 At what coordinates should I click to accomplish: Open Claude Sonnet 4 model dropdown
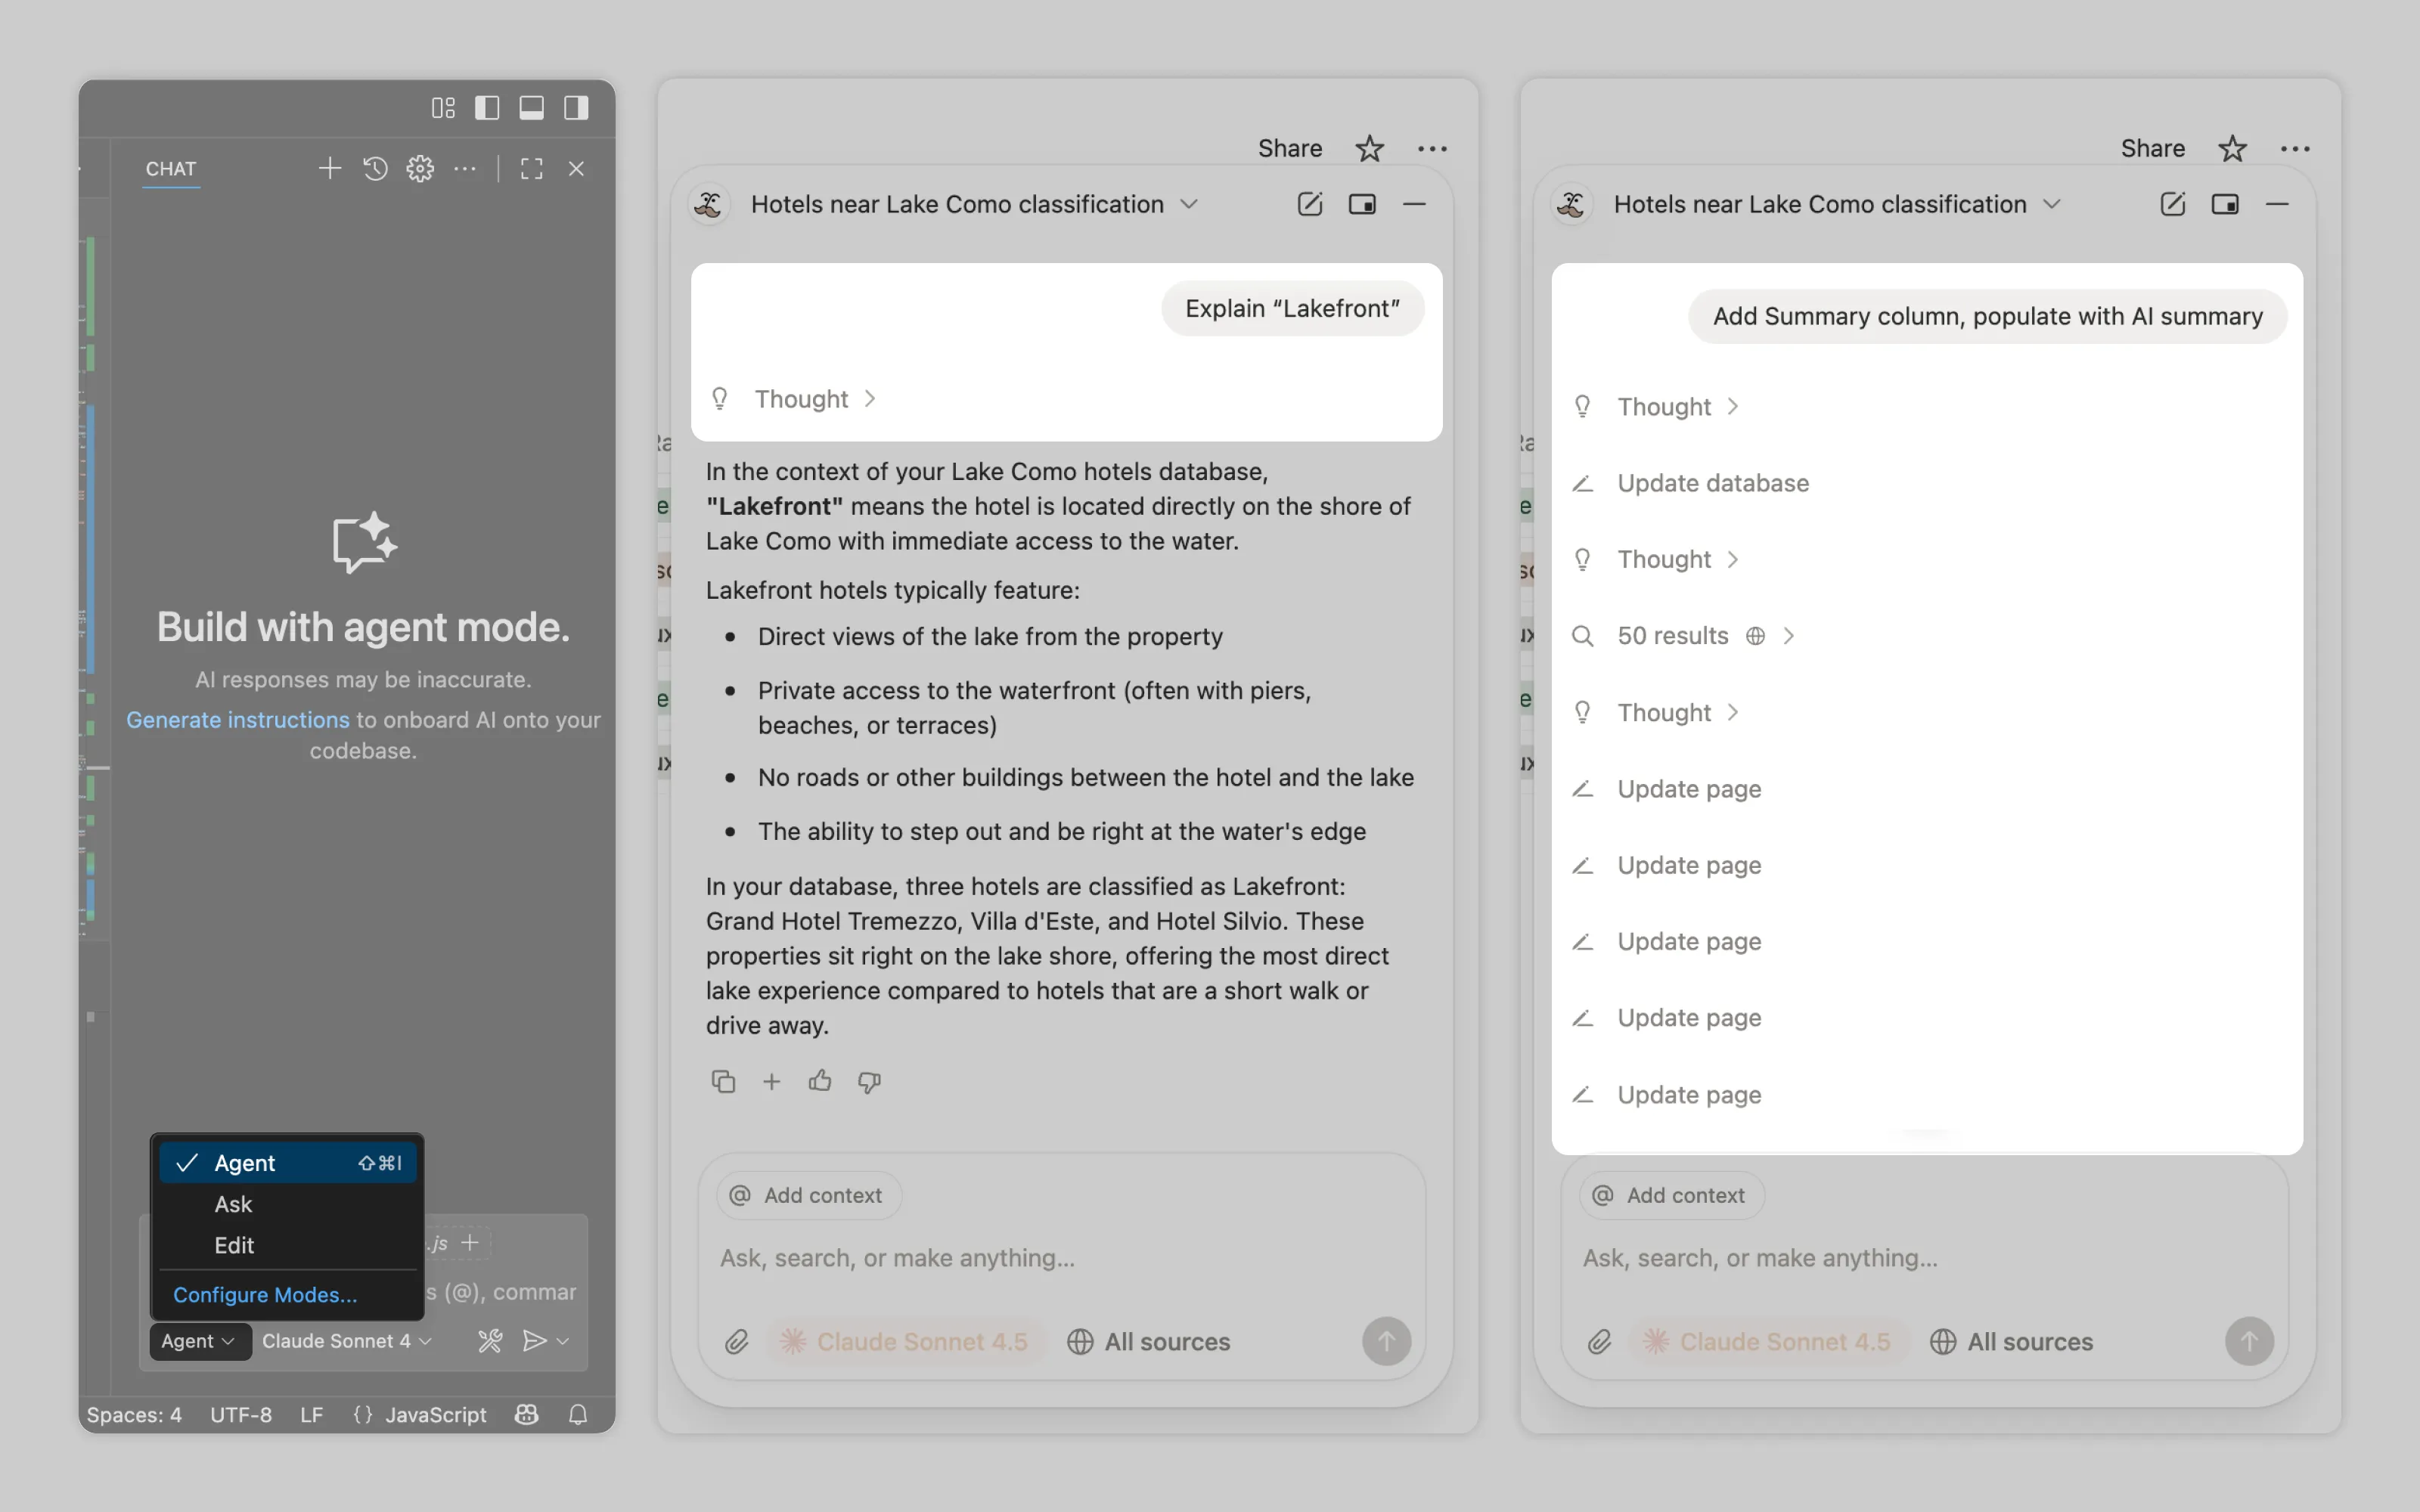coord(346,1341)
